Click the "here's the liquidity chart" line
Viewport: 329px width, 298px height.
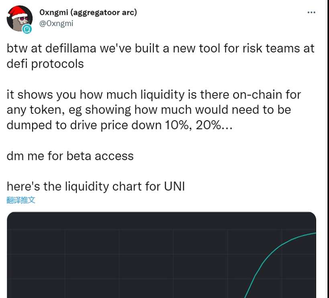(x=80, y=186)
